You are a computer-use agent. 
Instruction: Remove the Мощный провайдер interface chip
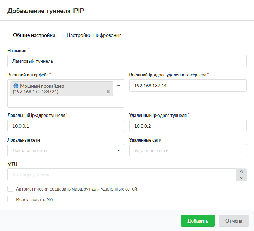coord(108,92)
